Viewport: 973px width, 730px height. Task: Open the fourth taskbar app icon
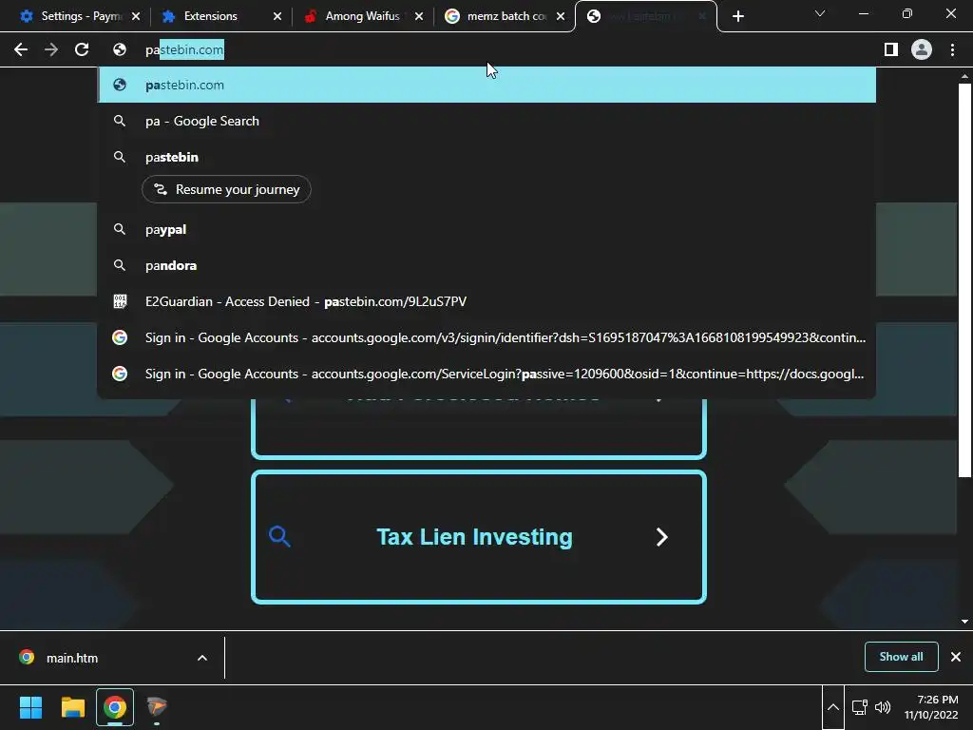click(157, 707)
